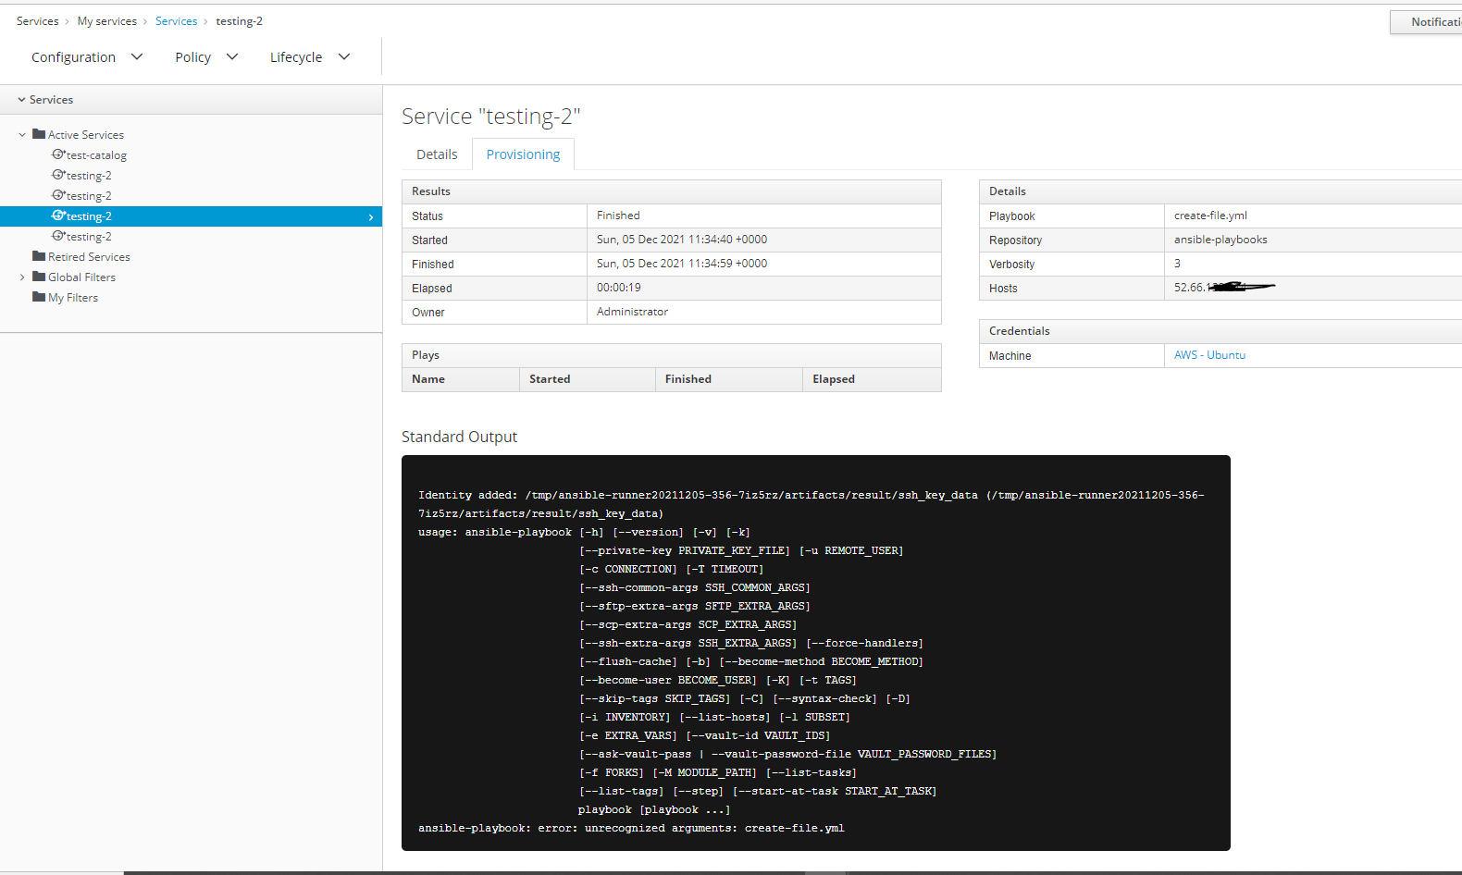
Task: Expand the Global Filters tree node
Action: (x=22, y=277)
